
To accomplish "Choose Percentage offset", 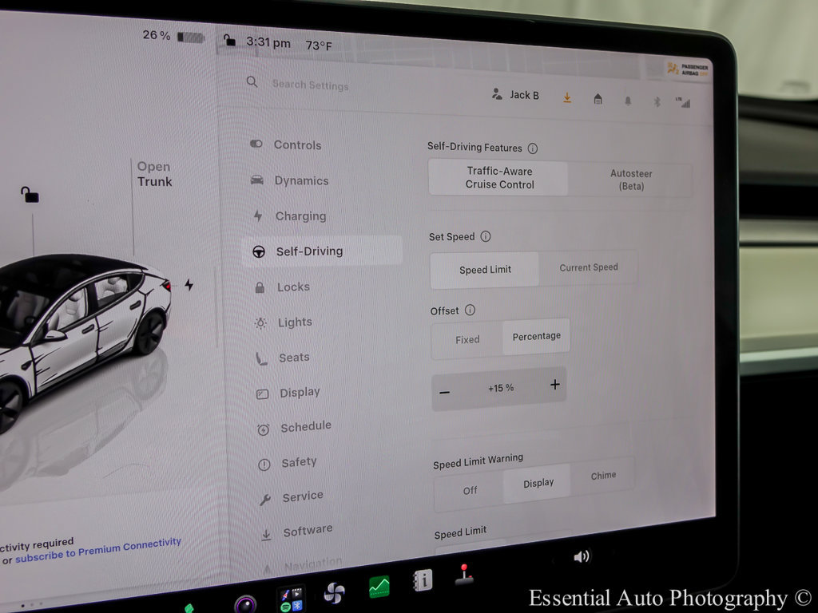I will 536,337.
